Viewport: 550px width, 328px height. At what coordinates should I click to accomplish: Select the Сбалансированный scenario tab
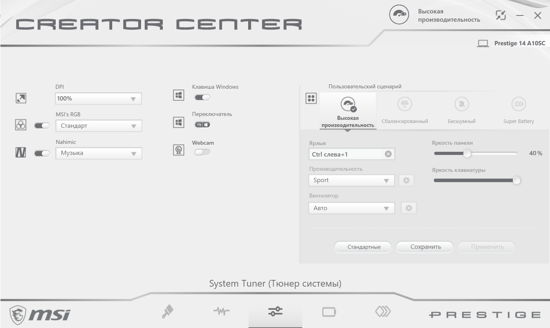pos(405,111)
